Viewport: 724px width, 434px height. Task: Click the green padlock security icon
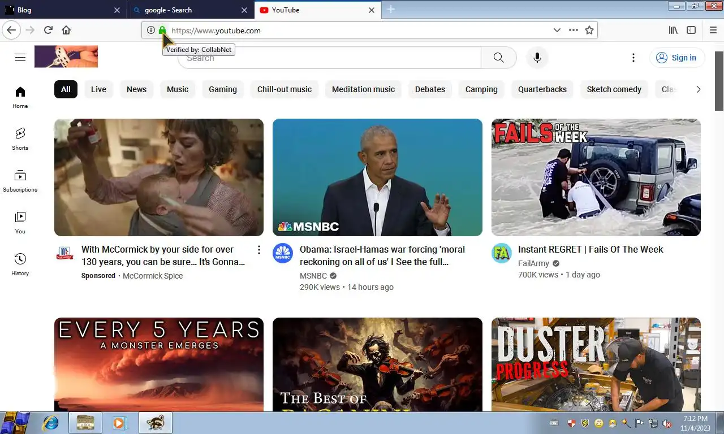pos(162,30)
